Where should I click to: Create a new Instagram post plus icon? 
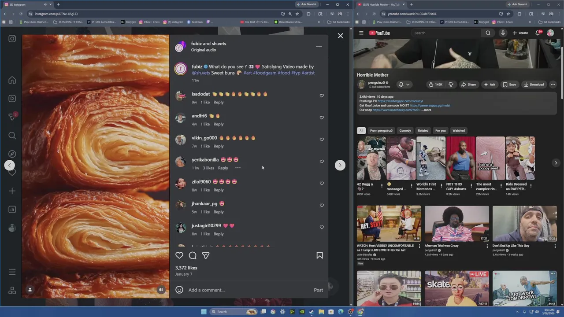(12, 191)
